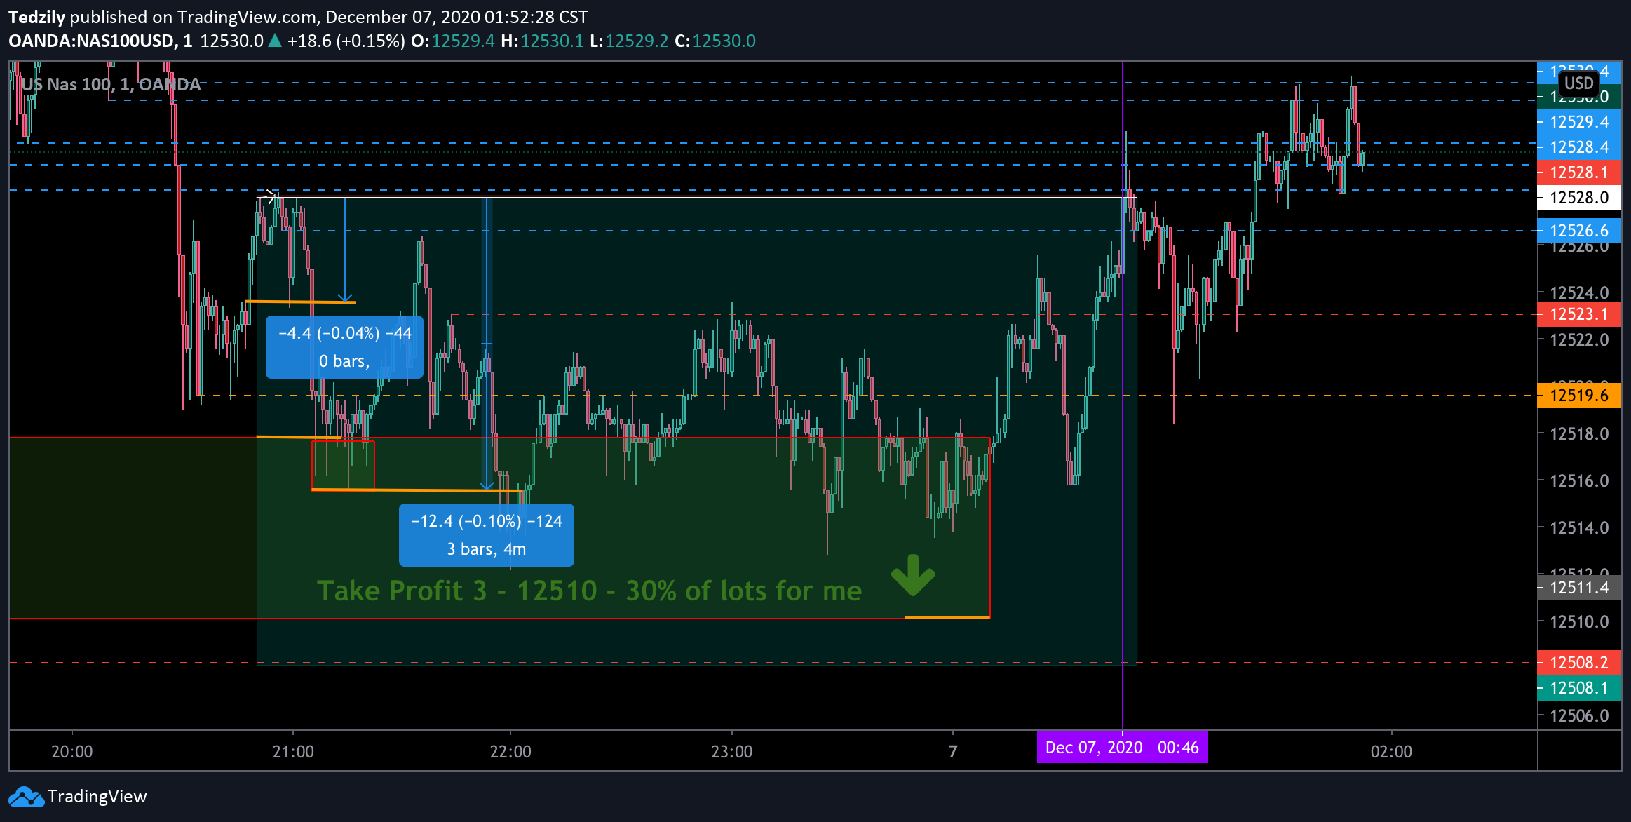
Task: Click the high price H:12530.1 value
Action: tap(542, 41)
